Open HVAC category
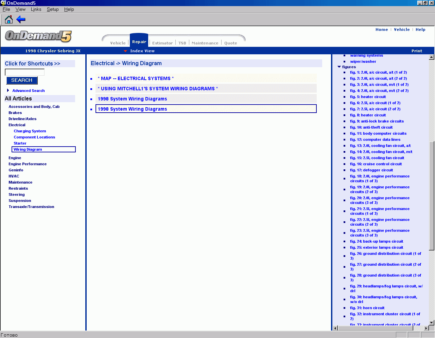Screen dimensions: 435x338 pos(14,176)
